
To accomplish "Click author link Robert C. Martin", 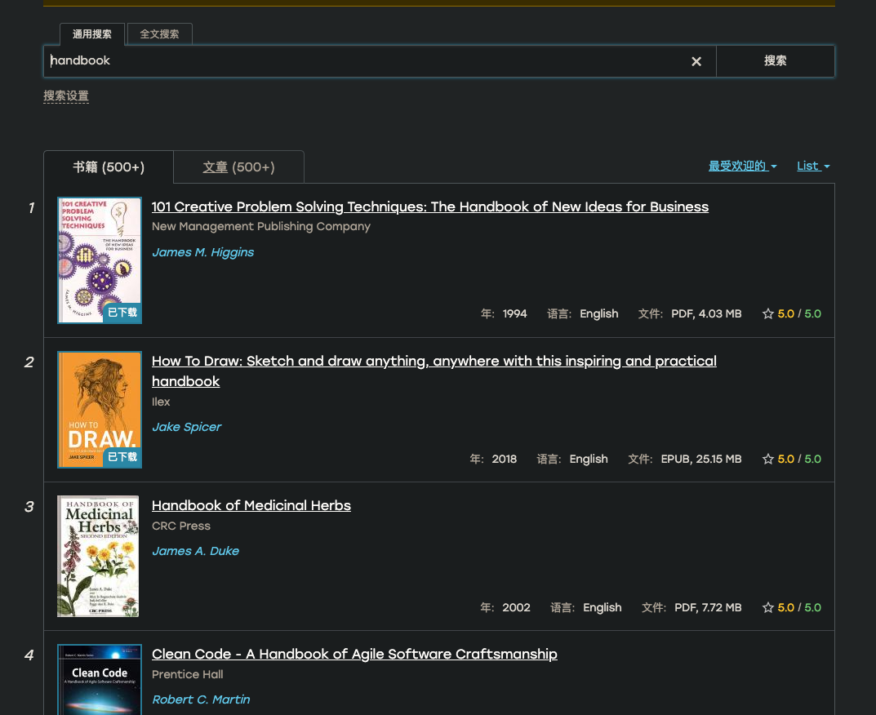I will (x=201, y=699).
